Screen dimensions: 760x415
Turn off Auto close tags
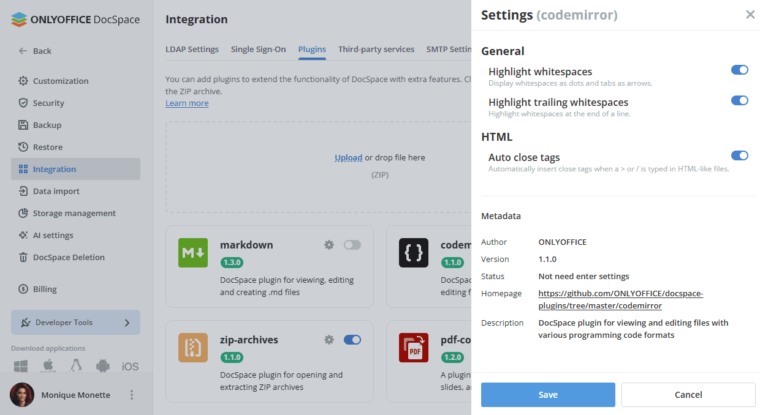tap(740, 155)
